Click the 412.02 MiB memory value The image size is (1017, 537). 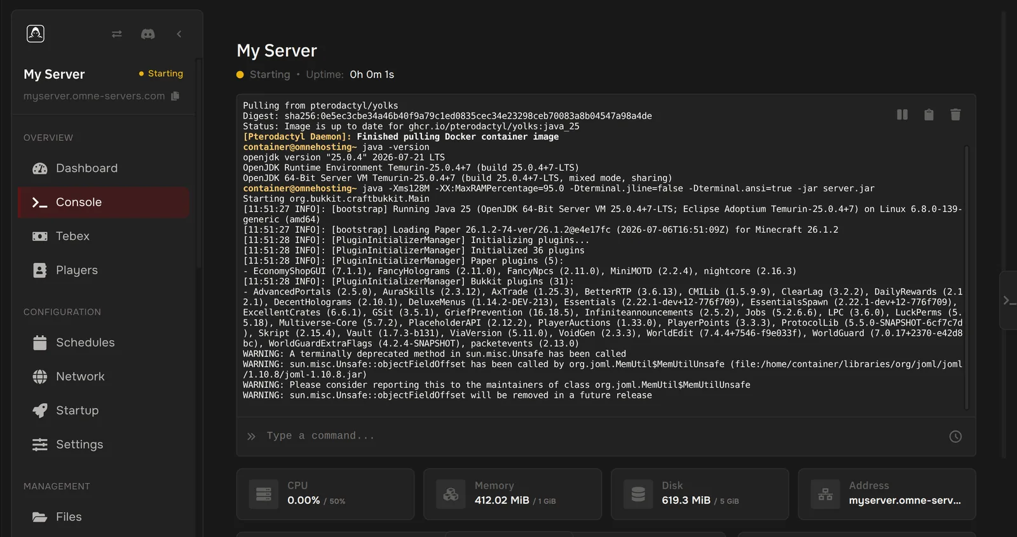pos(502,501)
